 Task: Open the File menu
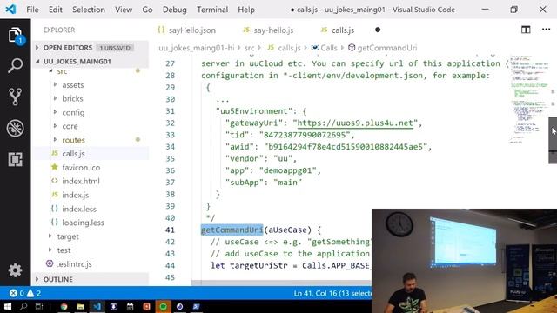33,10
